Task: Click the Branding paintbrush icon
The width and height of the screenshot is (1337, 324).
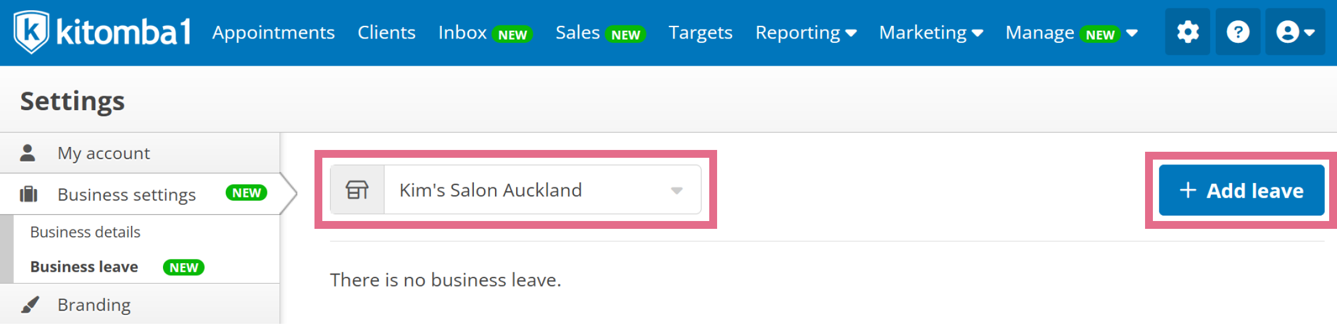Action: 30,305
